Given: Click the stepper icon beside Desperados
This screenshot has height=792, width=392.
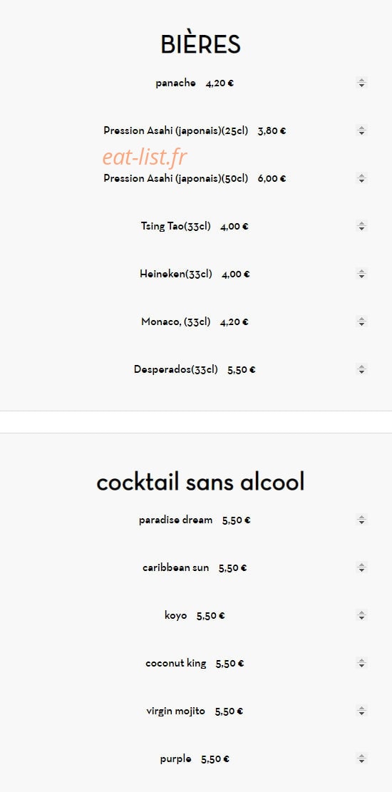Looking at the screenshot, I should click(361, 369).
